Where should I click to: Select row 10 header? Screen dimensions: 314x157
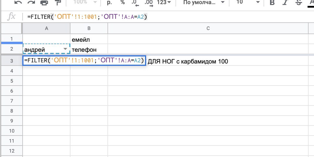point(12,131)
